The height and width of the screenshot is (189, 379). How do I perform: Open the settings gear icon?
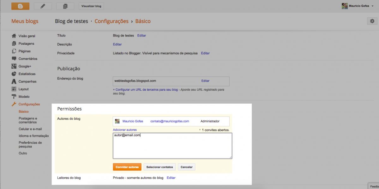pyautogui.click(x=372, y=21)
